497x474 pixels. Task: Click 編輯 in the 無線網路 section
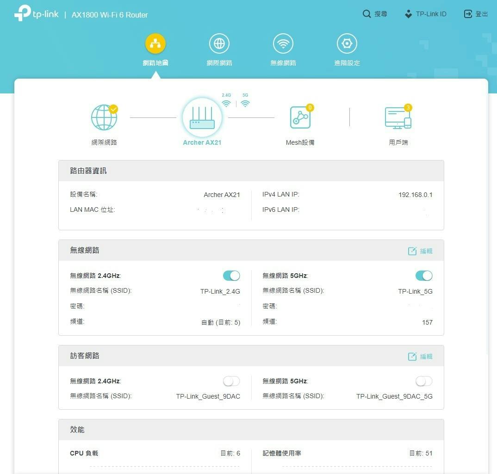click(x=420, y=251)
